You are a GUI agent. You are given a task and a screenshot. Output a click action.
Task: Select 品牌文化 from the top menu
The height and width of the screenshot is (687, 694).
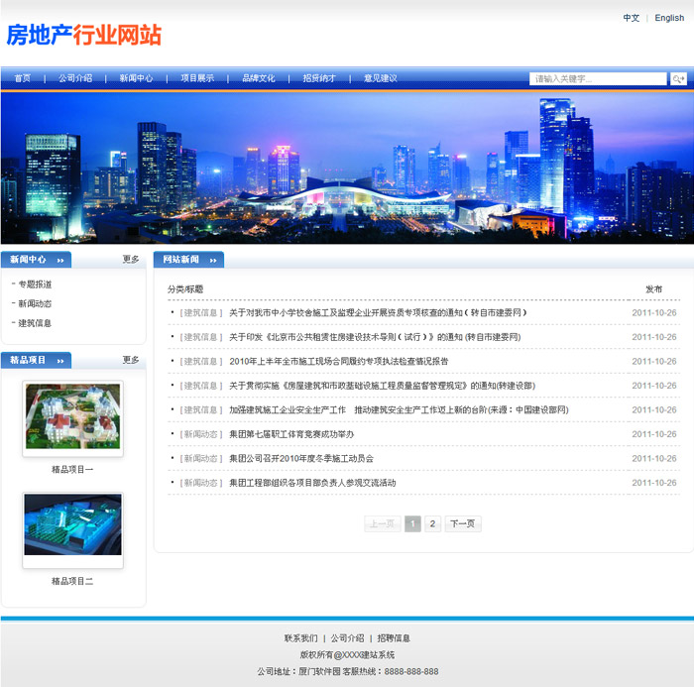(259, 78)
